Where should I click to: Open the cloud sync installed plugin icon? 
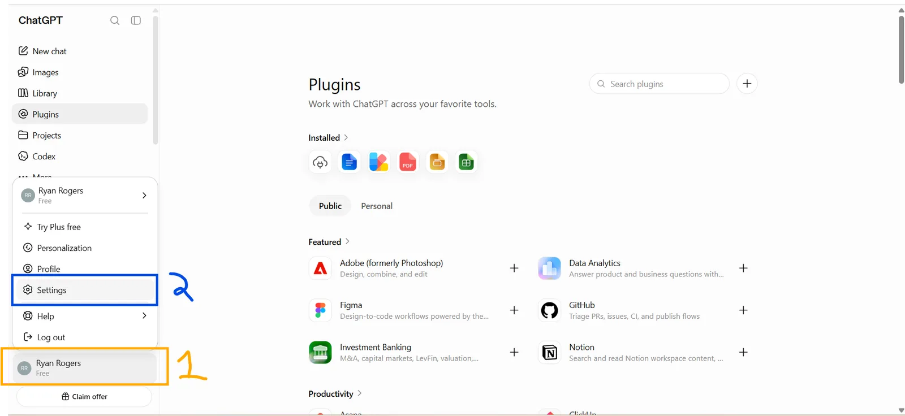tap(320, 162)
